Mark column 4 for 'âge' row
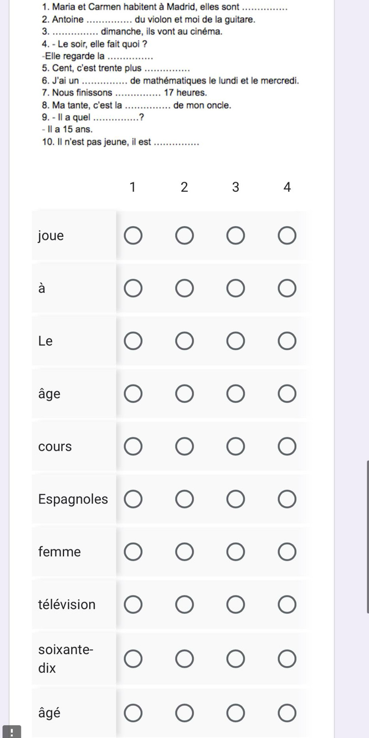 287,394
